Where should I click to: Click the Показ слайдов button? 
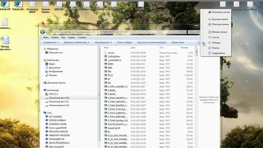coord(125,42)
